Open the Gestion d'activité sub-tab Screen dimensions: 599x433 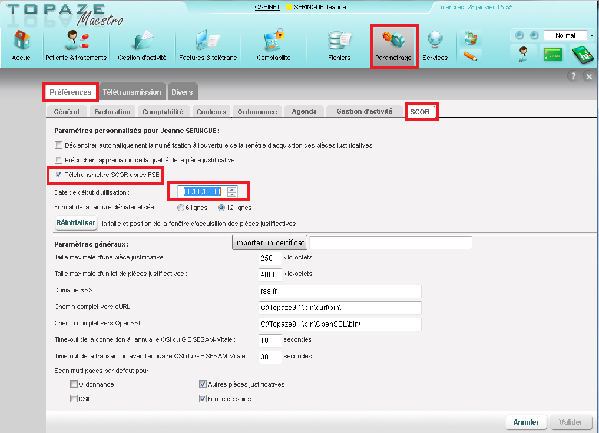click(365, 111)
